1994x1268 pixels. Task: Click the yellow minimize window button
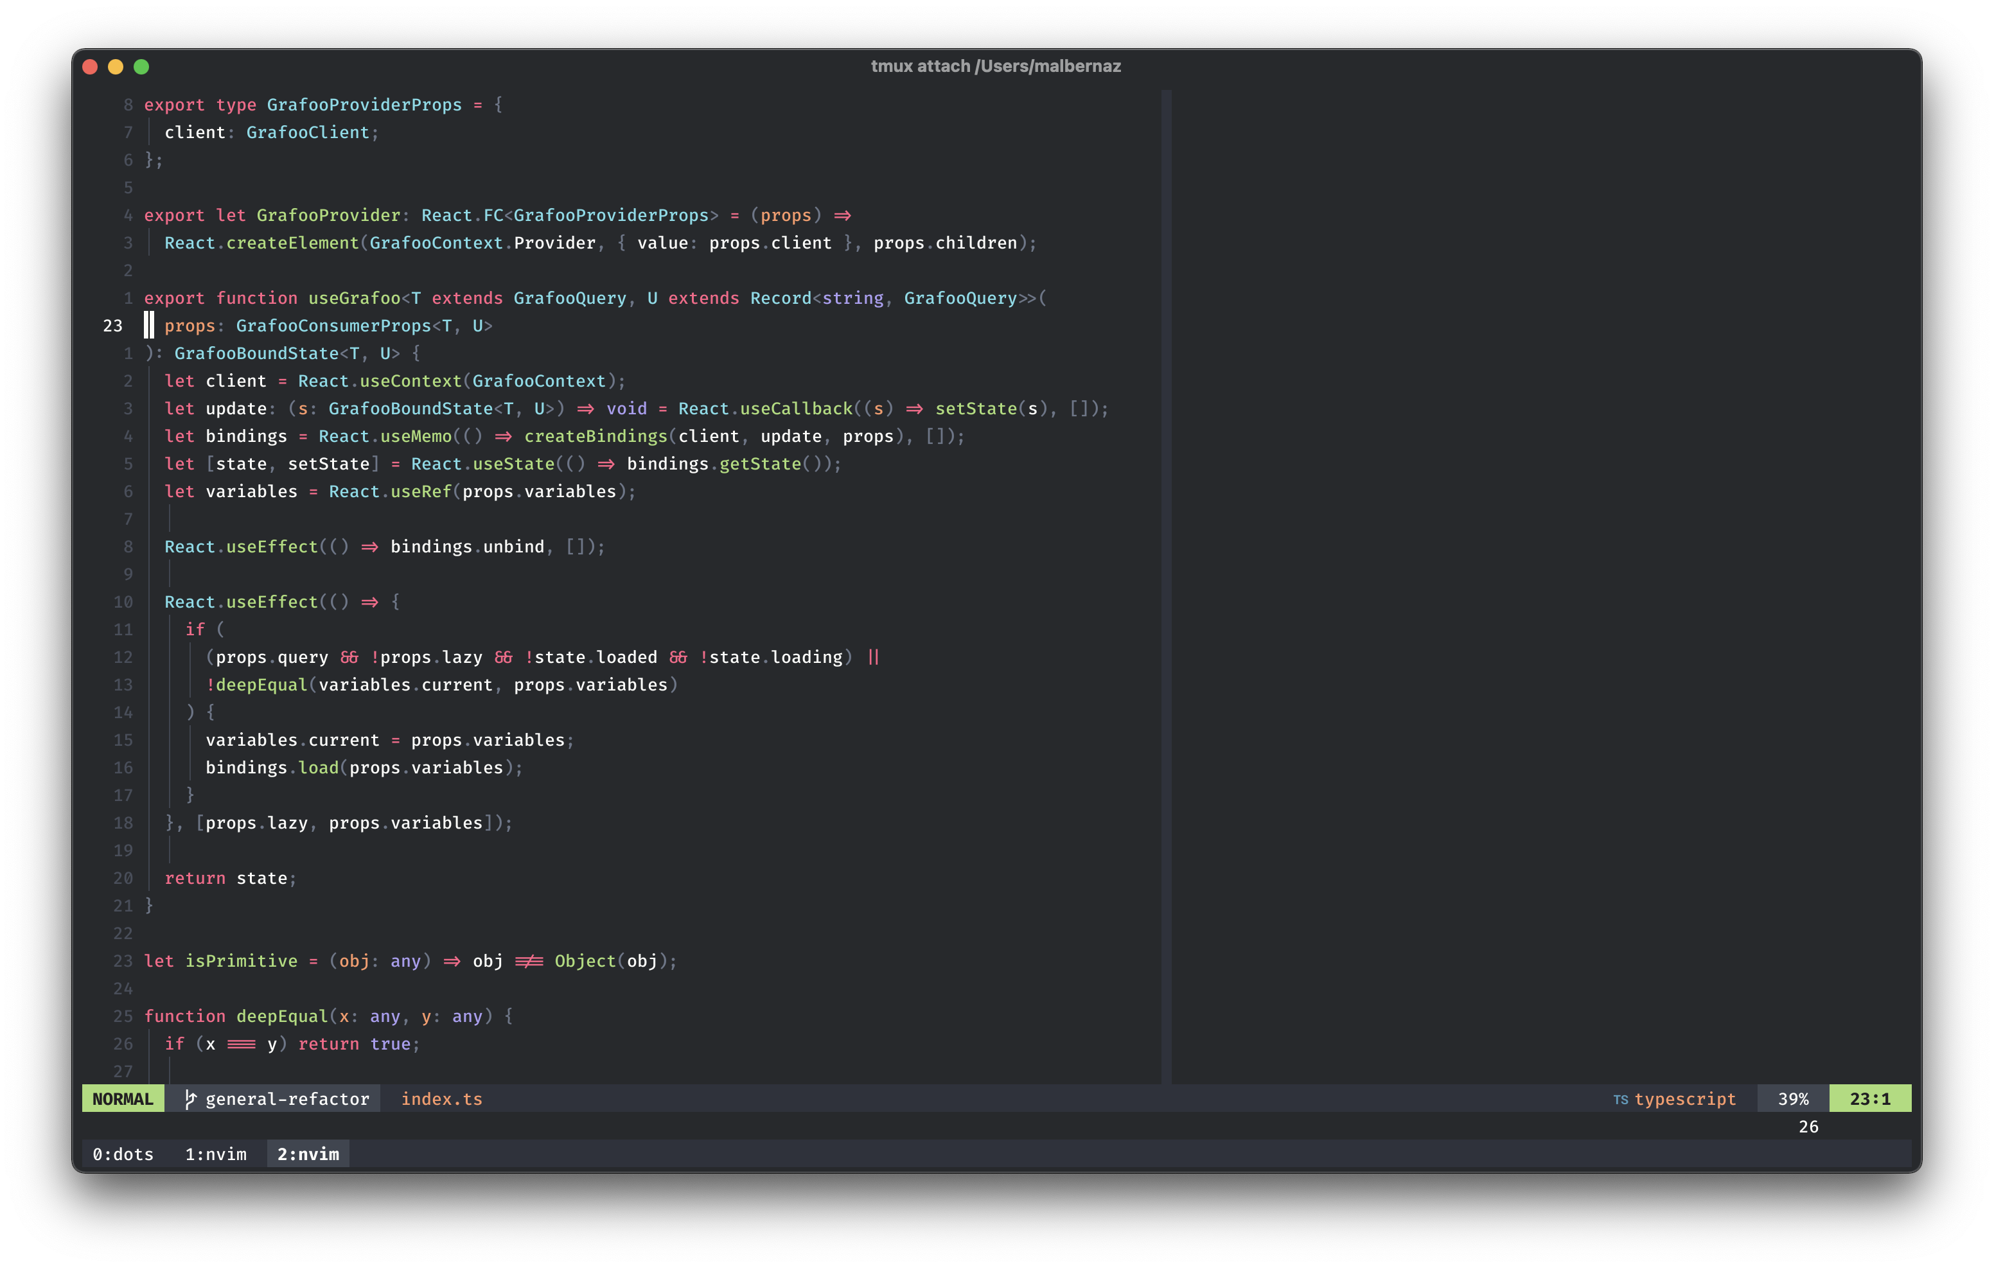coord(116,67)
